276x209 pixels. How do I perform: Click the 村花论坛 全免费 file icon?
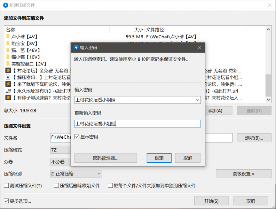click(x=8, y=70)
